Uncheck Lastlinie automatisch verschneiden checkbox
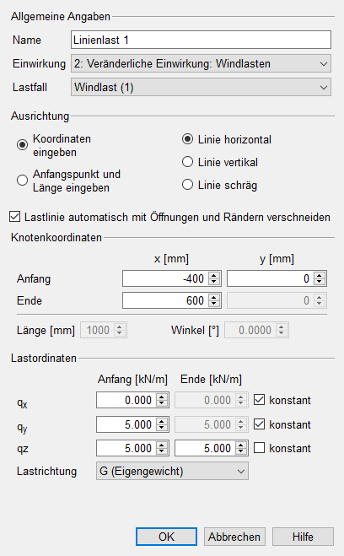 [15, 217]
